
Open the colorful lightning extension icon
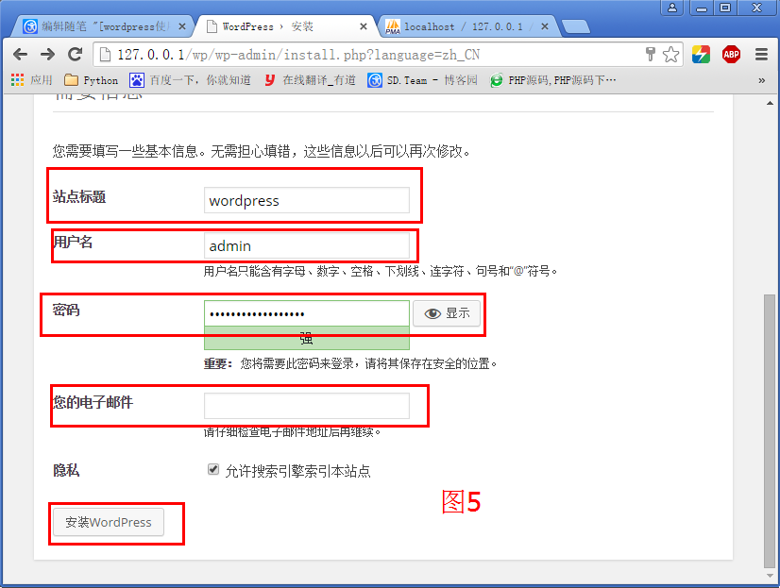pos(701,54)
